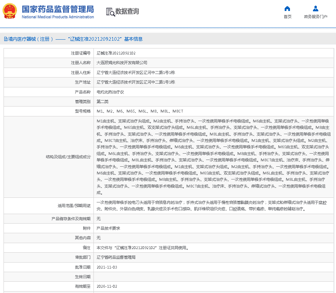The width and height of the screenshot is (336, 293).
Task: Select the 附件 label
Action: click(87, 228)
